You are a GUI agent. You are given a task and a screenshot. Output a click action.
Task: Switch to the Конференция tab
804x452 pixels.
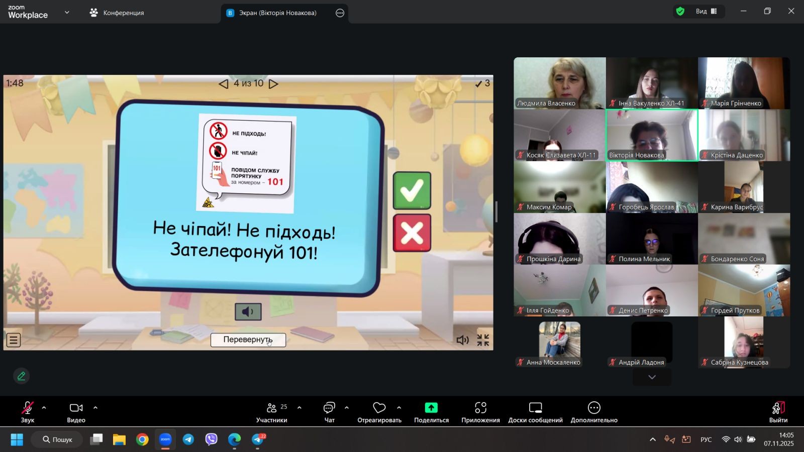(x=117, y=13)
